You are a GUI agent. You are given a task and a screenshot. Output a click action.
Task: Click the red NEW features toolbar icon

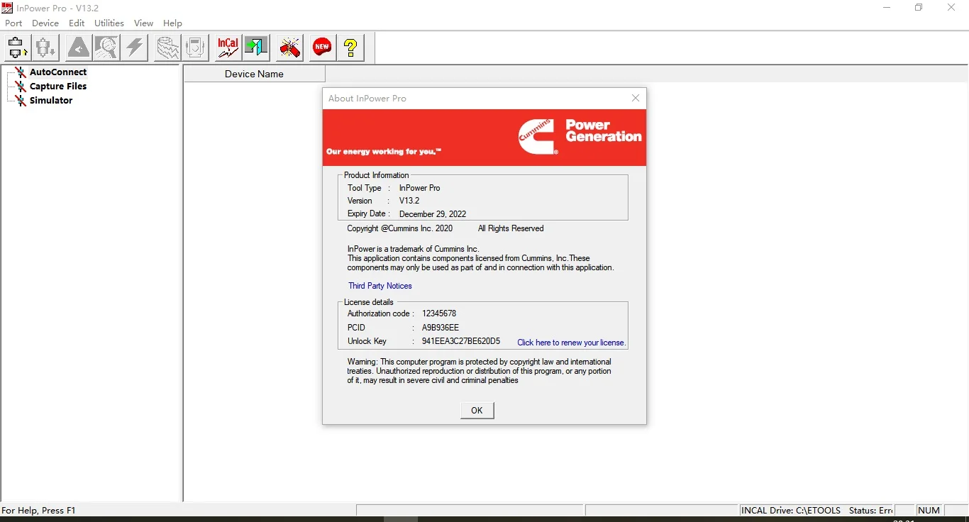click(x=322, y=48)
